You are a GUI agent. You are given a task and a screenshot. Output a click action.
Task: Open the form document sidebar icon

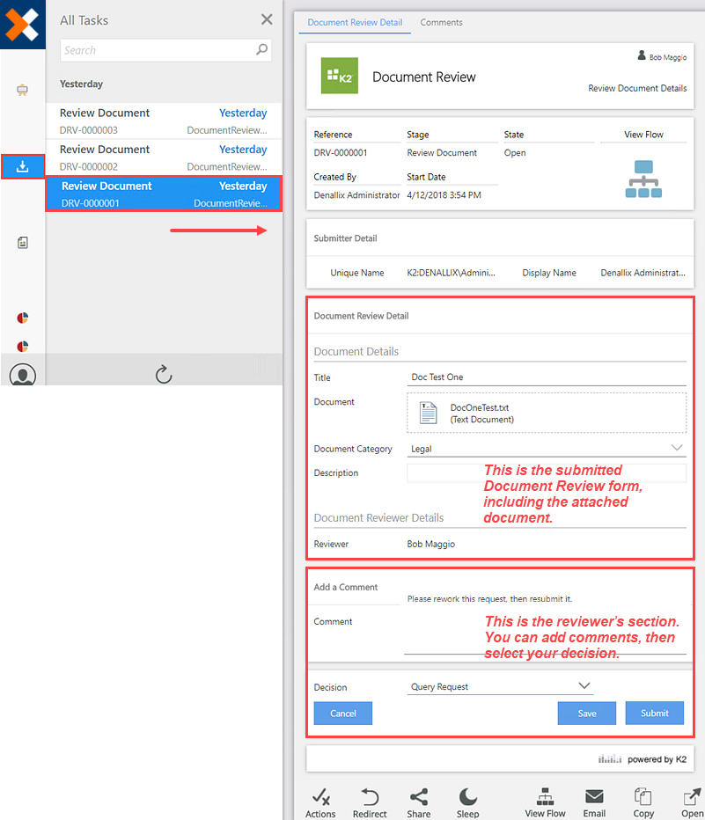(23, 243)
